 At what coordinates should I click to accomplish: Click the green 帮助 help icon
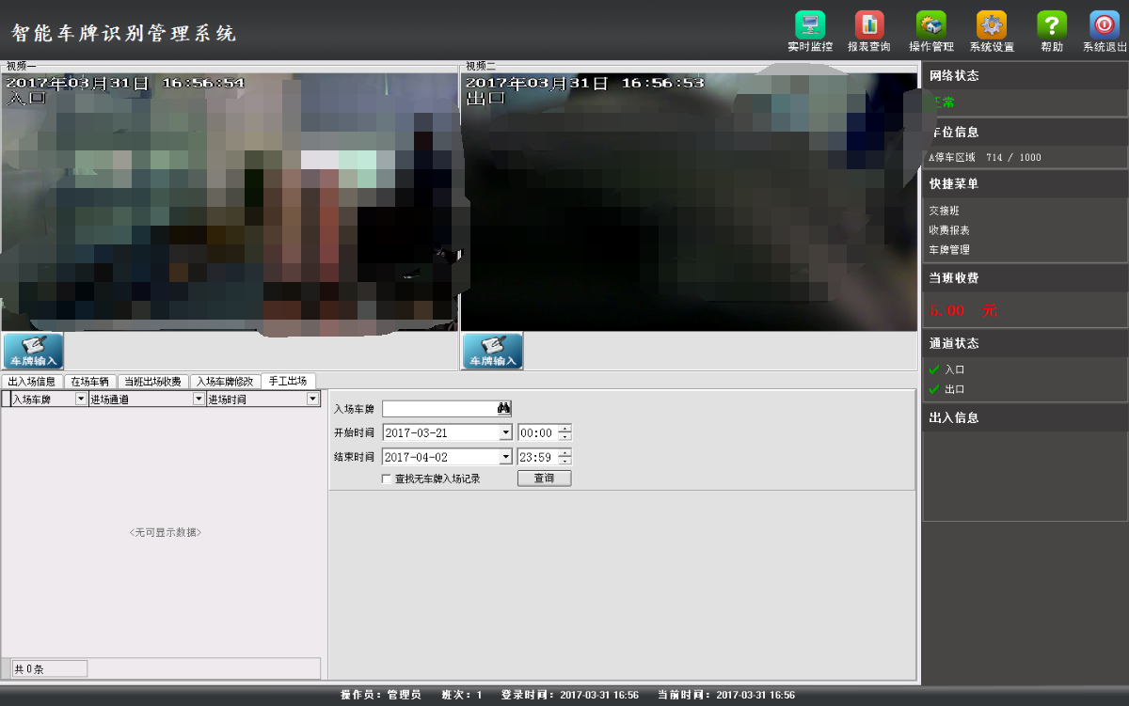click(1051, 25)
